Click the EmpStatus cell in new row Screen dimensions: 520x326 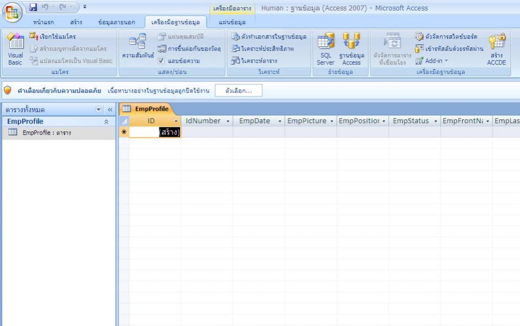point(415,132)
